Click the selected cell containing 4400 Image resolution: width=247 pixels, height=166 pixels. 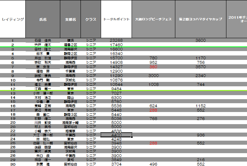[116, 135]
